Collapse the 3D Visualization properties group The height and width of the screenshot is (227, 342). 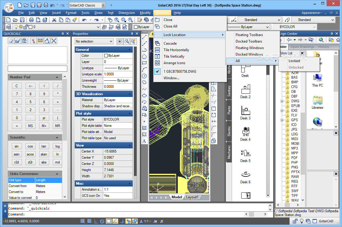coord(130,94)
